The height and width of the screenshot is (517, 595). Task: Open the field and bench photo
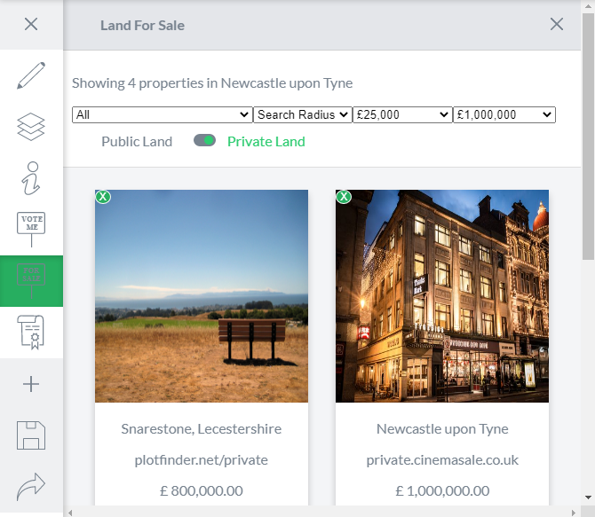[202, 296]
